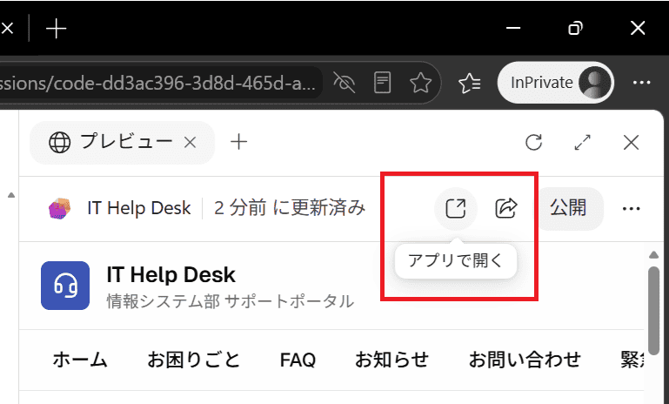
Task: Click the 情報システム部 サポートポータル subtitle
Action: point(230,301)
